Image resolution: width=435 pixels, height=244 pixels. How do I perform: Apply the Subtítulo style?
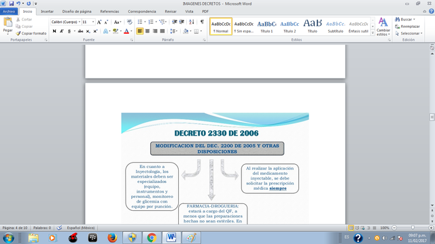pyautogui.click(x=335, y=26)
